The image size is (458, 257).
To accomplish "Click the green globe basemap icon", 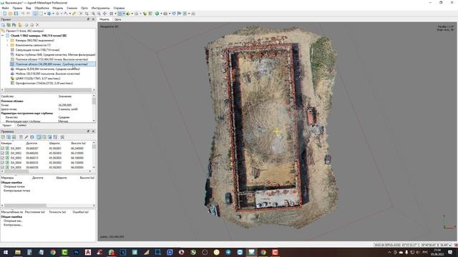I will [157, 14].
